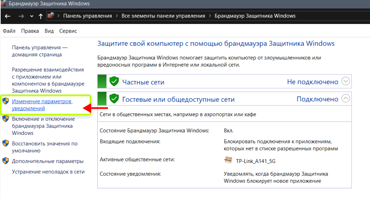The width and height of the screenshot is (370, 198).
Task: Open the Сервис menu
Action: point(68,31)
